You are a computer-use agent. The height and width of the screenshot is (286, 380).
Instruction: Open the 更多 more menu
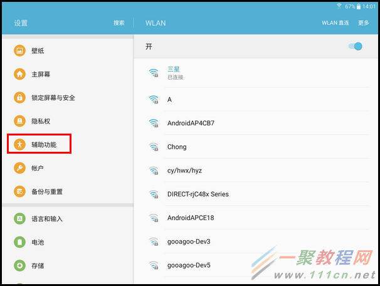click(364, 23)
